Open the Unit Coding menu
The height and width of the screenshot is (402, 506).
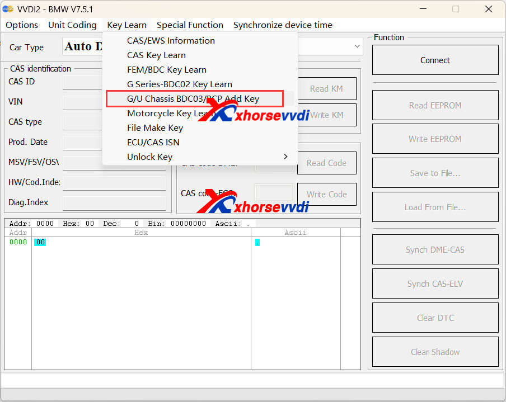tap(72, 25)
